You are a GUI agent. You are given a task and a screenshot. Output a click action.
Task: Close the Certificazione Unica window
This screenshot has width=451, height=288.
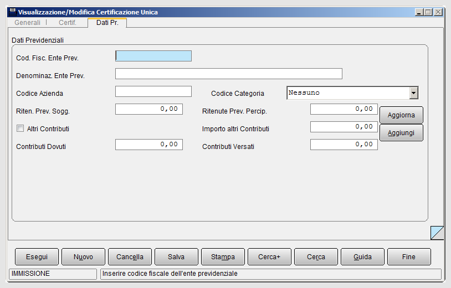(x=438, y=12)
